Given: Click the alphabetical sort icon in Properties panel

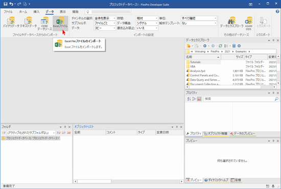Looking at the screenshot, I should point(189,99).
